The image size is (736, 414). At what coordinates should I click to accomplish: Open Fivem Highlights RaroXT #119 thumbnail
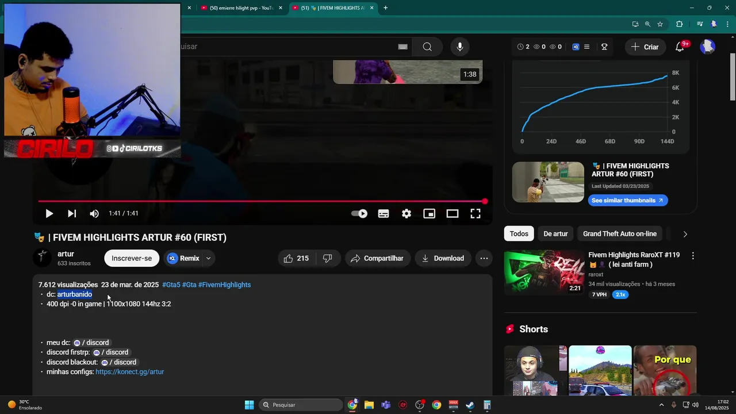click(x=545, y=272)
